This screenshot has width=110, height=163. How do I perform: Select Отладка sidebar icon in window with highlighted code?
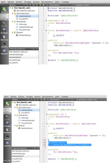click(7, 124)
